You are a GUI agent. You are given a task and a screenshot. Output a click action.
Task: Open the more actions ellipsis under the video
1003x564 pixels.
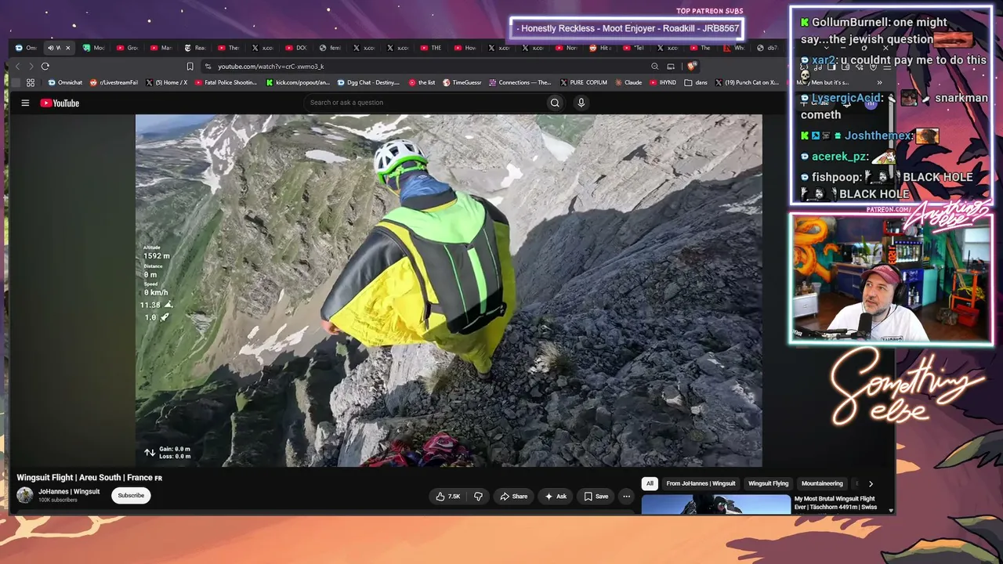pos(626,496)
